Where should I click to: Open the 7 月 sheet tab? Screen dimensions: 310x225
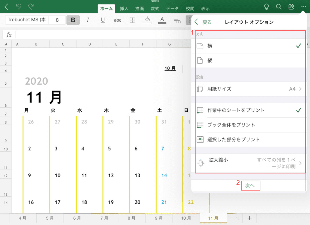coord(104,218)
